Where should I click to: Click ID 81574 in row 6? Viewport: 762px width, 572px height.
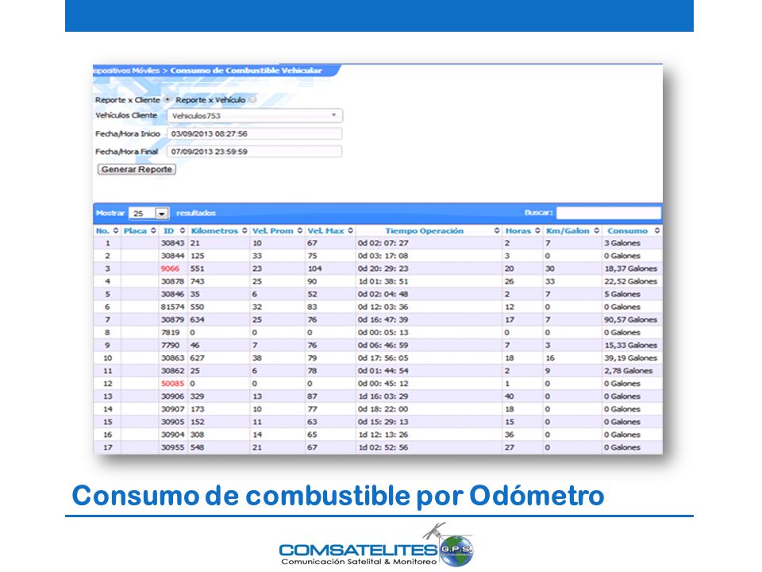(x=172, y=307)
